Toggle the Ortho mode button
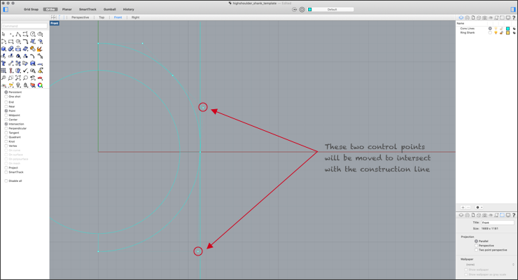 50,10
